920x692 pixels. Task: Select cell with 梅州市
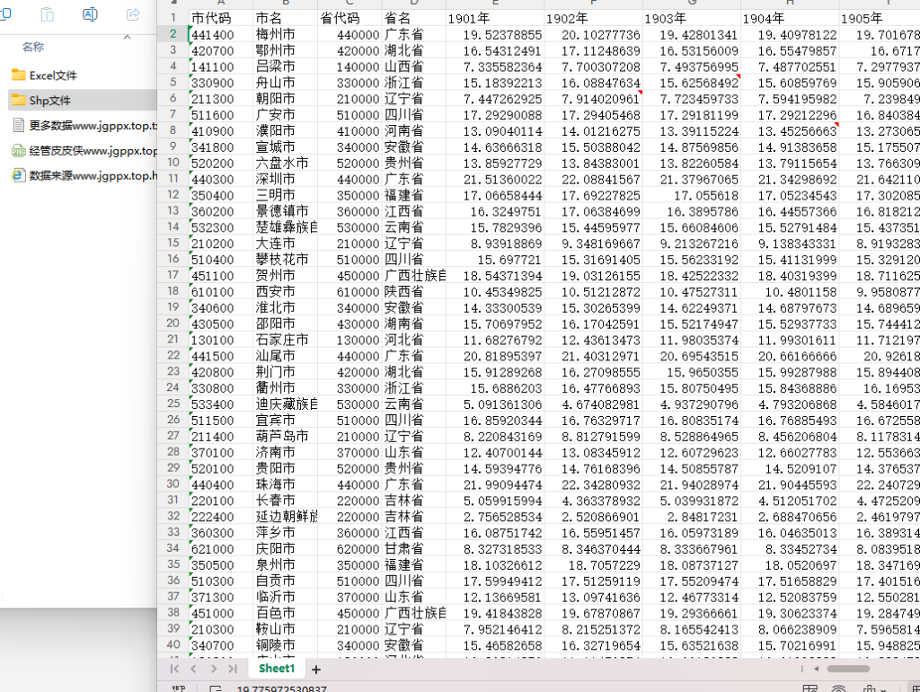285,35
